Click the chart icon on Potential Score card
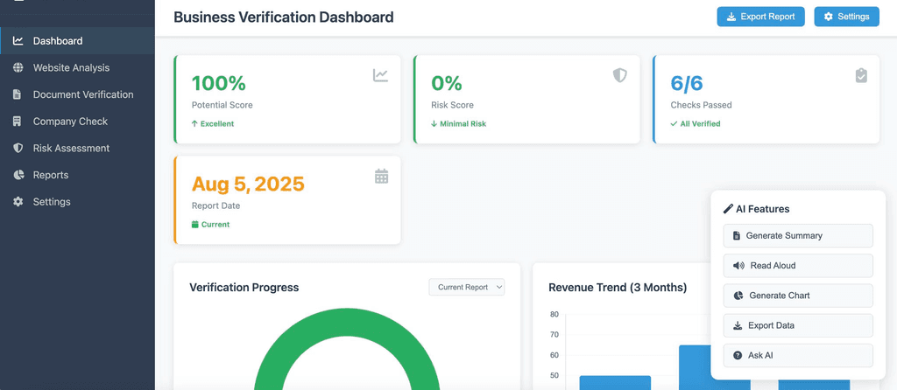This screenshot has height=390, width=897. pyautogui.click(x=380, y=75)
